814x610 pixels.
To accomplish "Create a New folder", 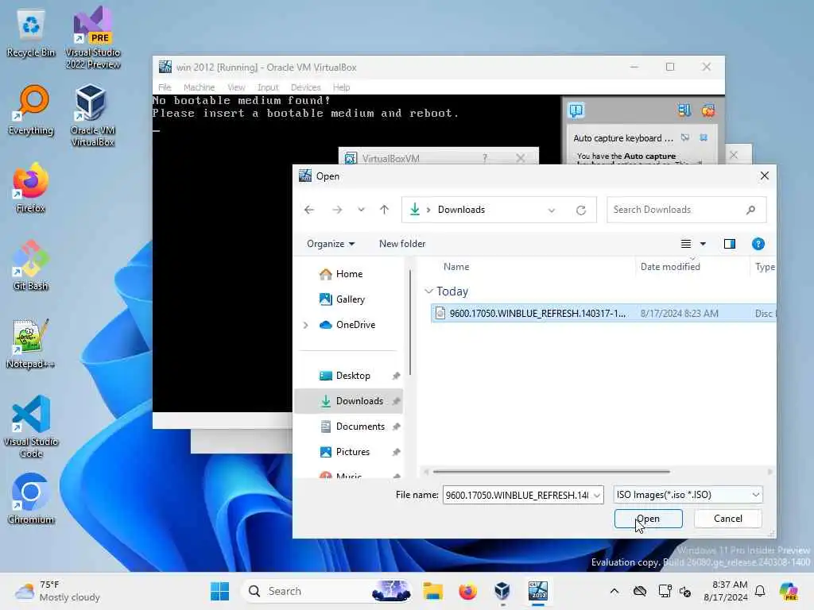I will [x=401, y=244].
